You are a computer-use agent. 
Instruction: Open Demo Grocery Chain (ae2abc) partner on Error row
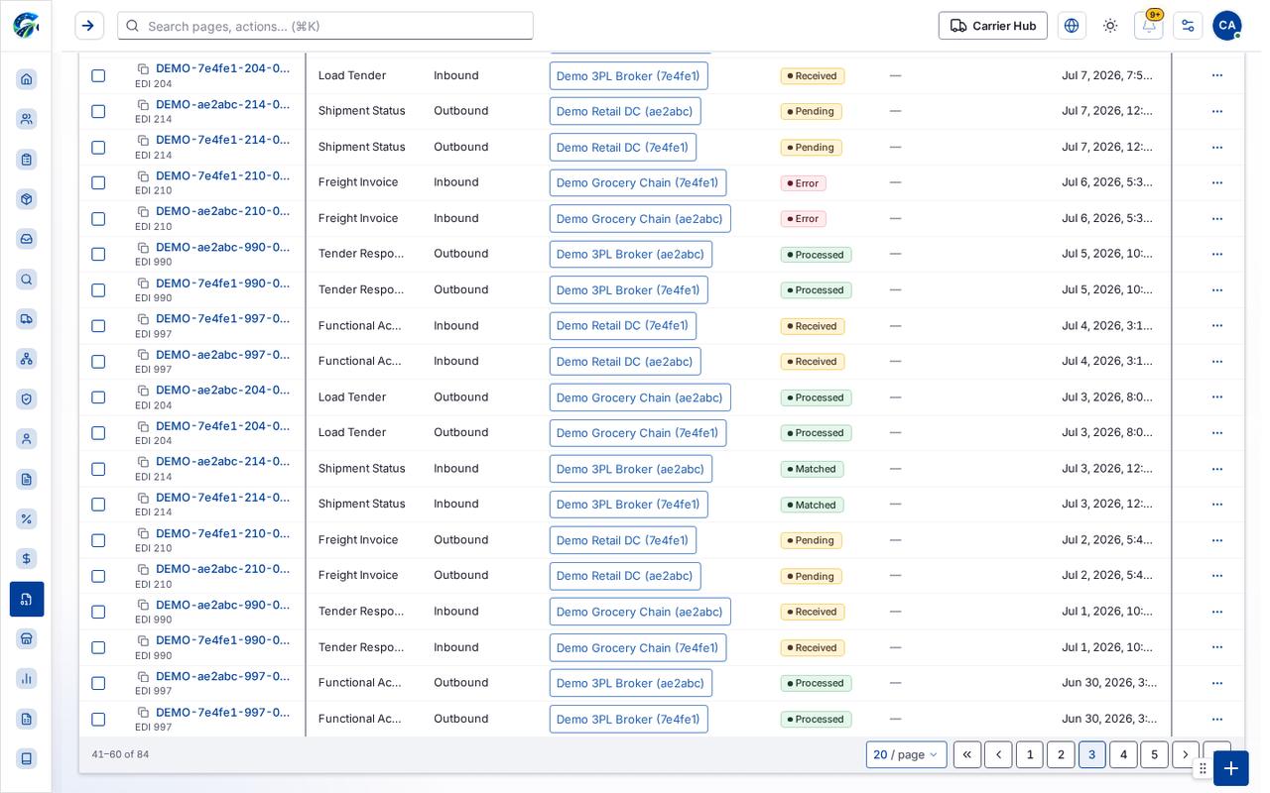(x=640, y=218)
